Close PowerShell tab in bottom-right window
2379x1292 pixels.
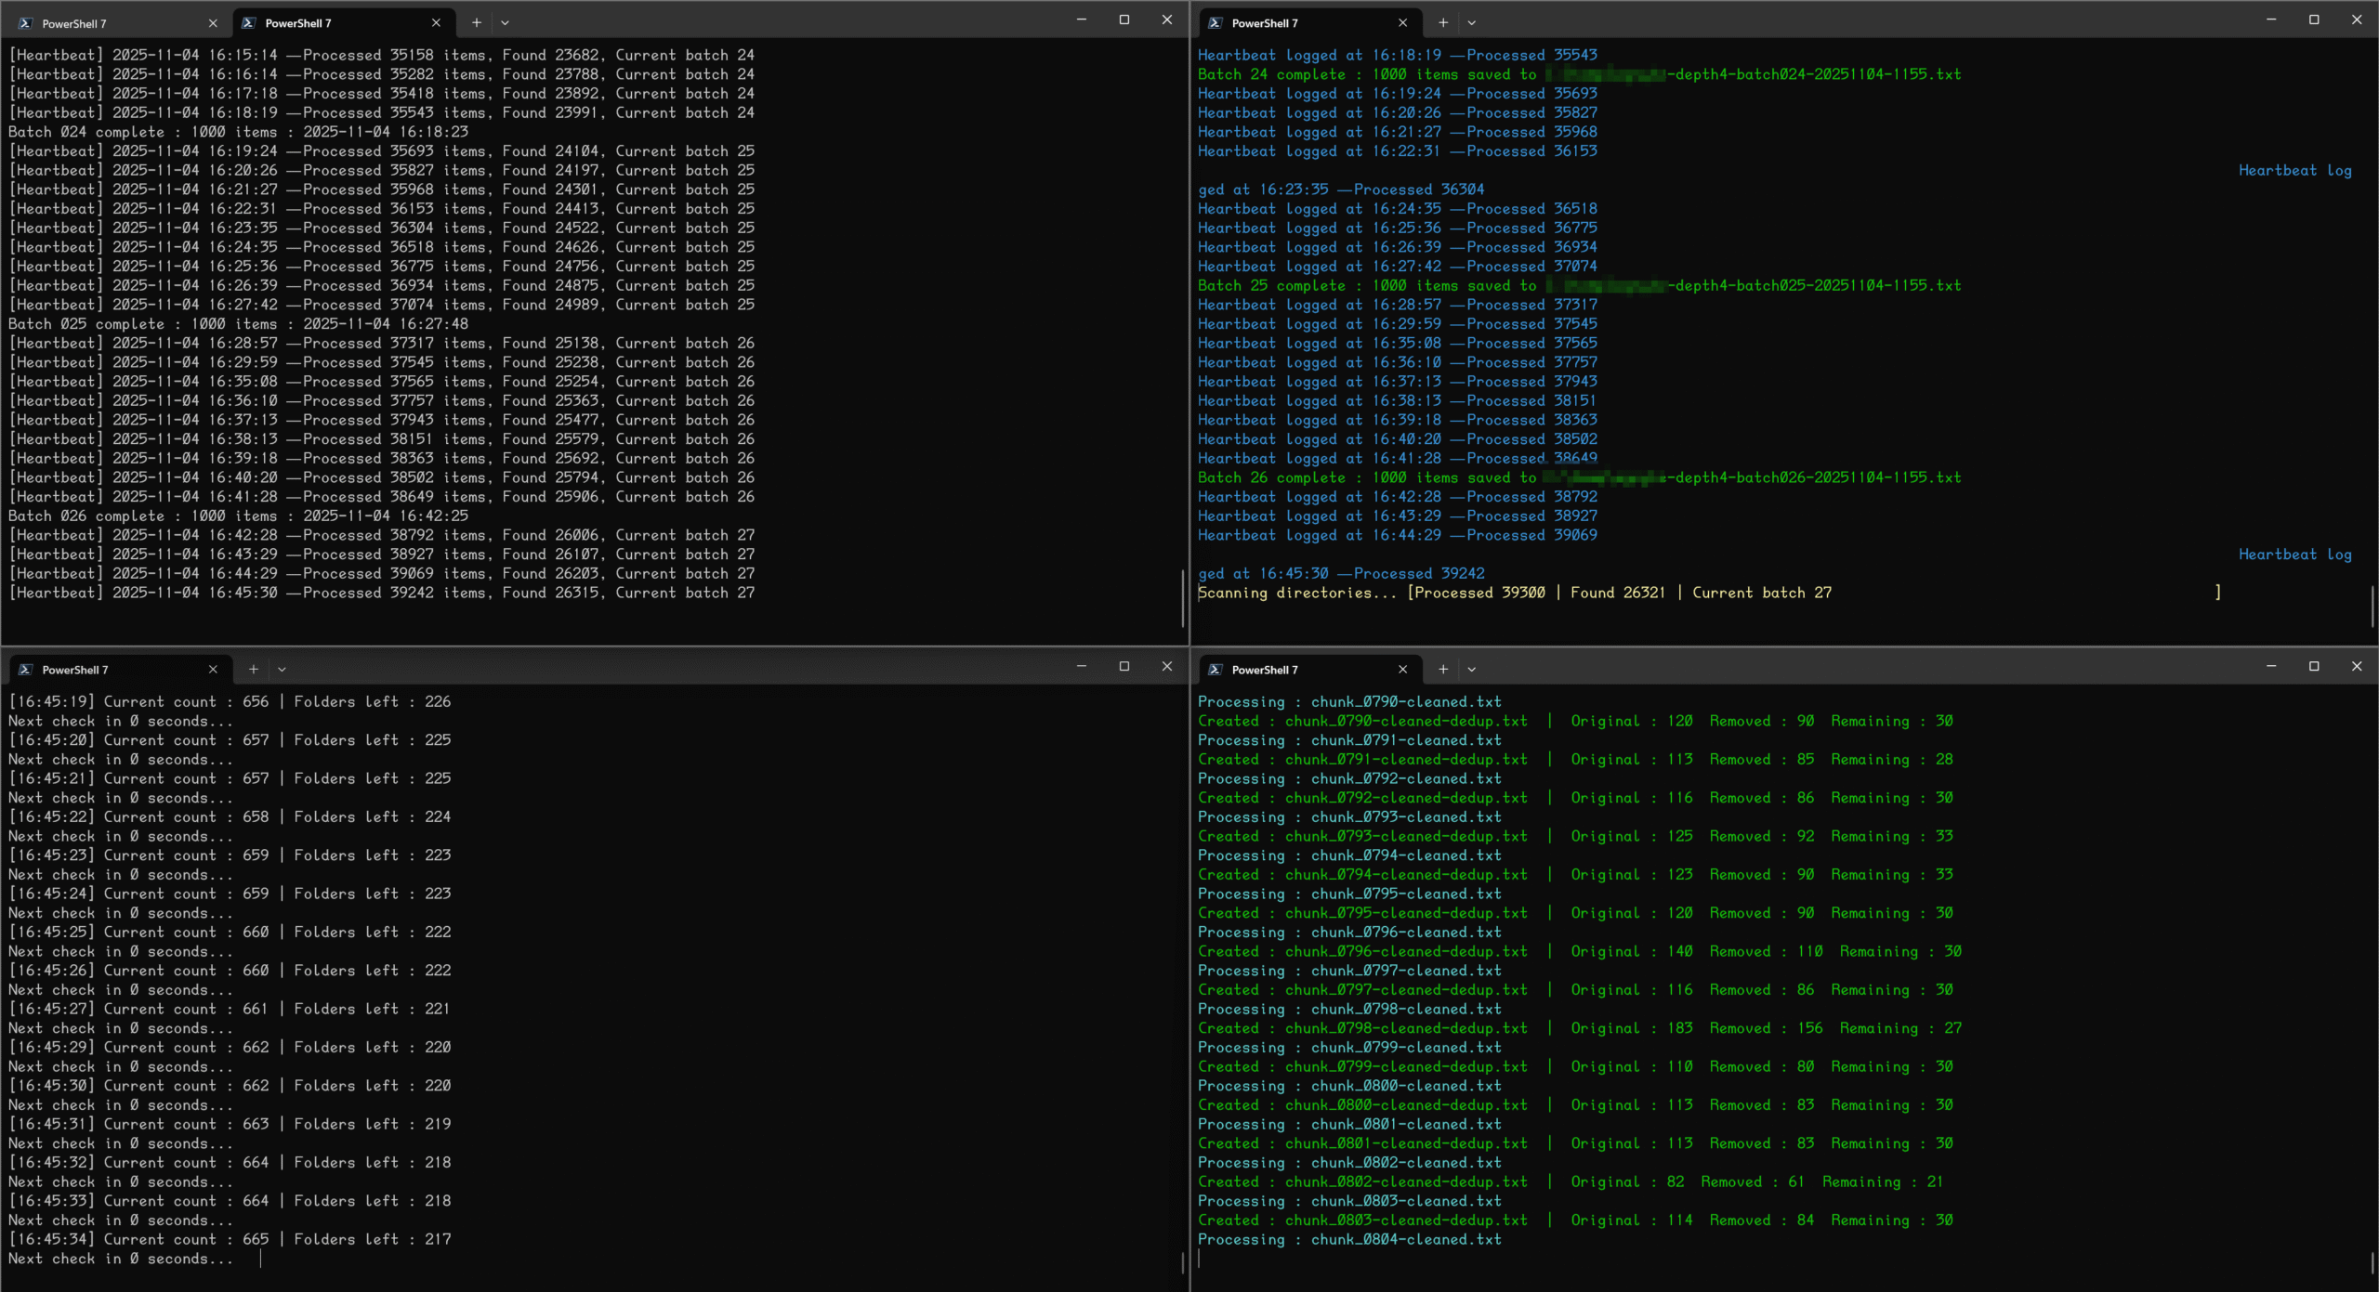pyautogui.click(x=1402, y=669)
